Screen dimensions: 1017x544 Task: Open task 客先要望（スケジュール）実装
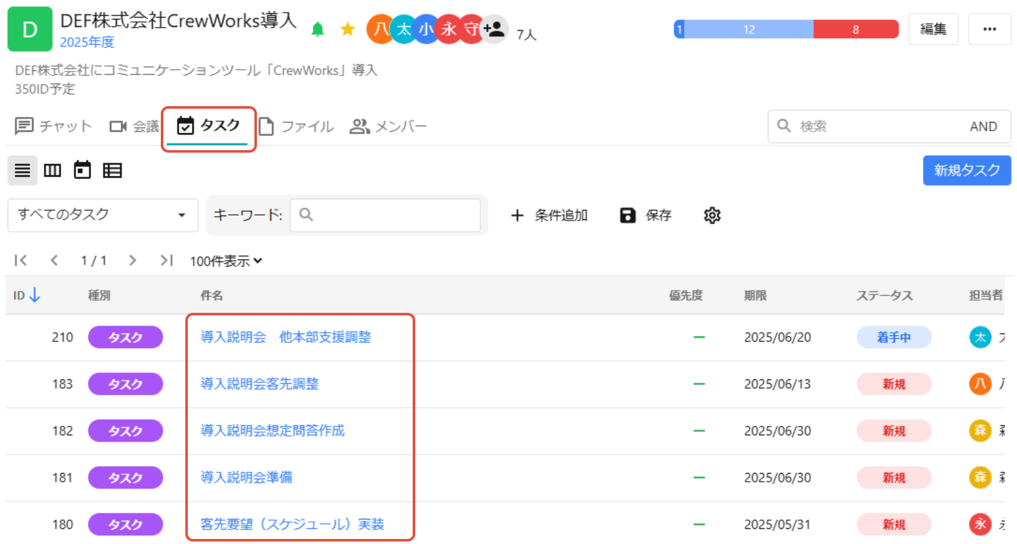tap(292, 524)
